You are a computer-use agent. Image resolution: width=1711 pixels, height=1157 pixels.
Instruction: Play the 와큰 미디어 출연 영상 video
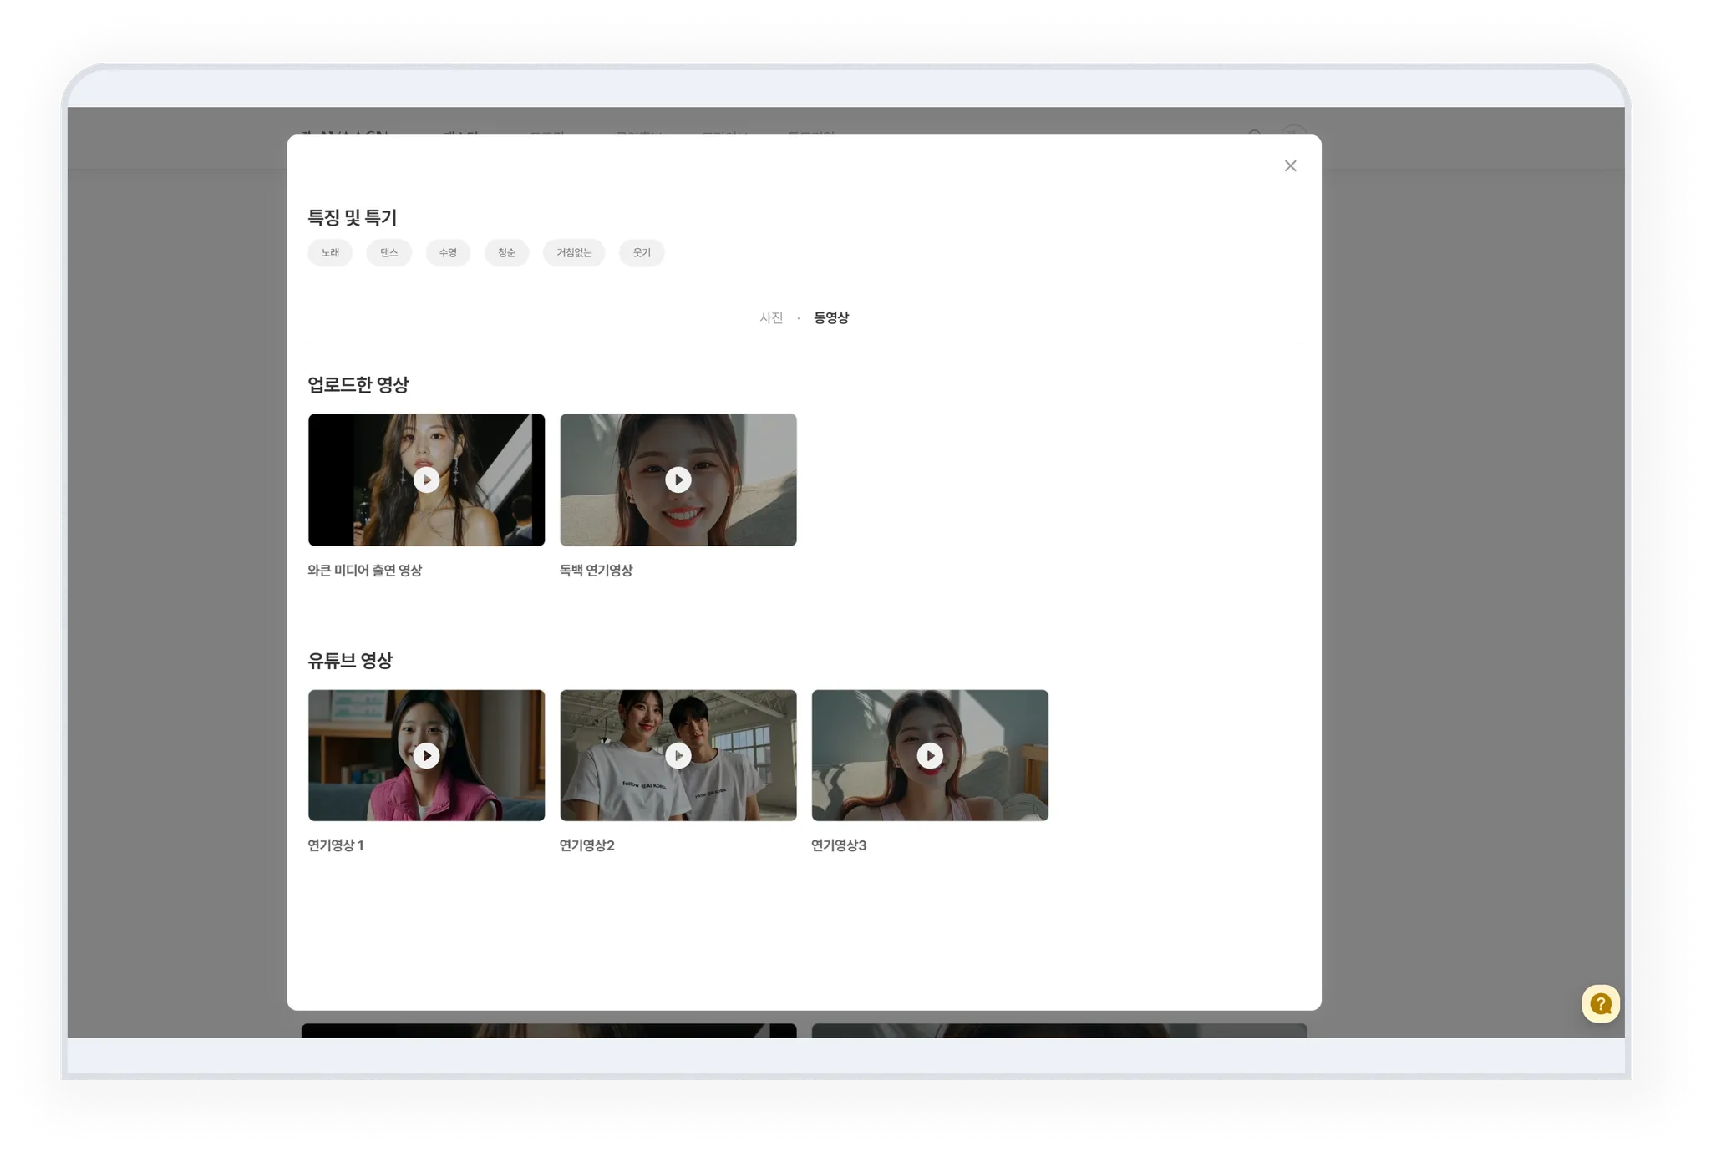point(426,480)
